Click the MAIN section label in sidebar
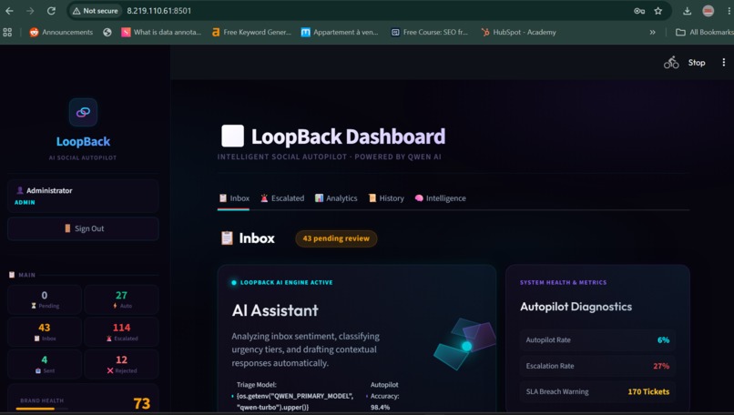Screen dimensions: 734x415 click(x=26, y=275)
